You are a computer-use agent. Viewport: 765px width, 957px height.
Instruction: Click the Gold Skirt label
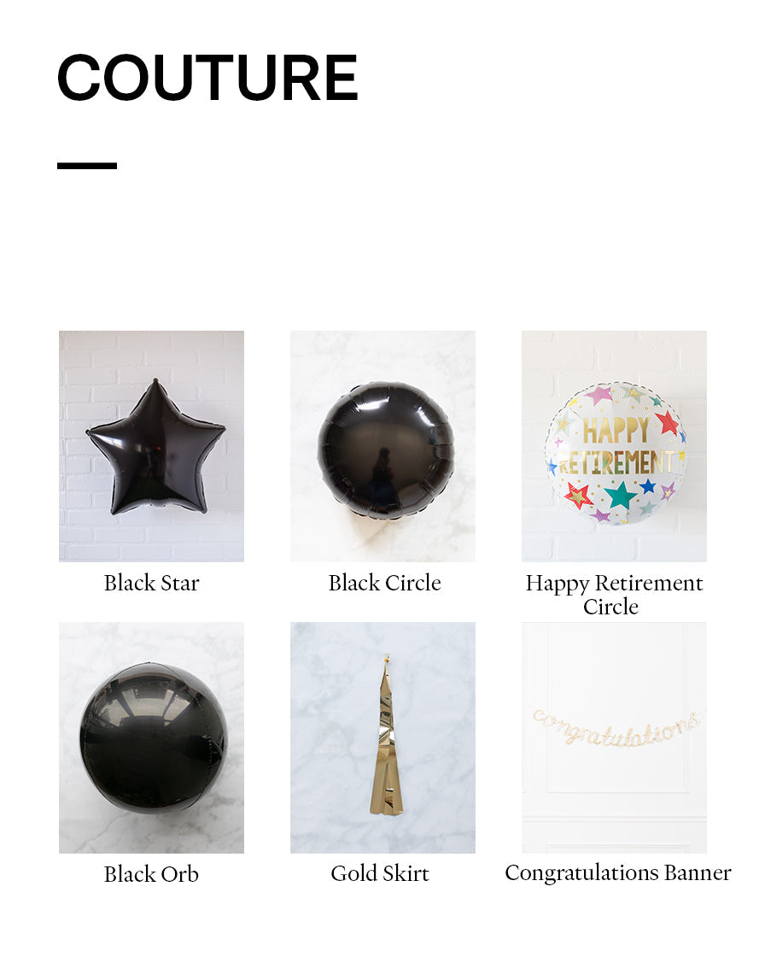[x=380, y=873]
